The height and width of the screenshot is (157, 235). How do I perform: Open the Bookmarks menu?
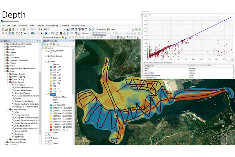23,26
